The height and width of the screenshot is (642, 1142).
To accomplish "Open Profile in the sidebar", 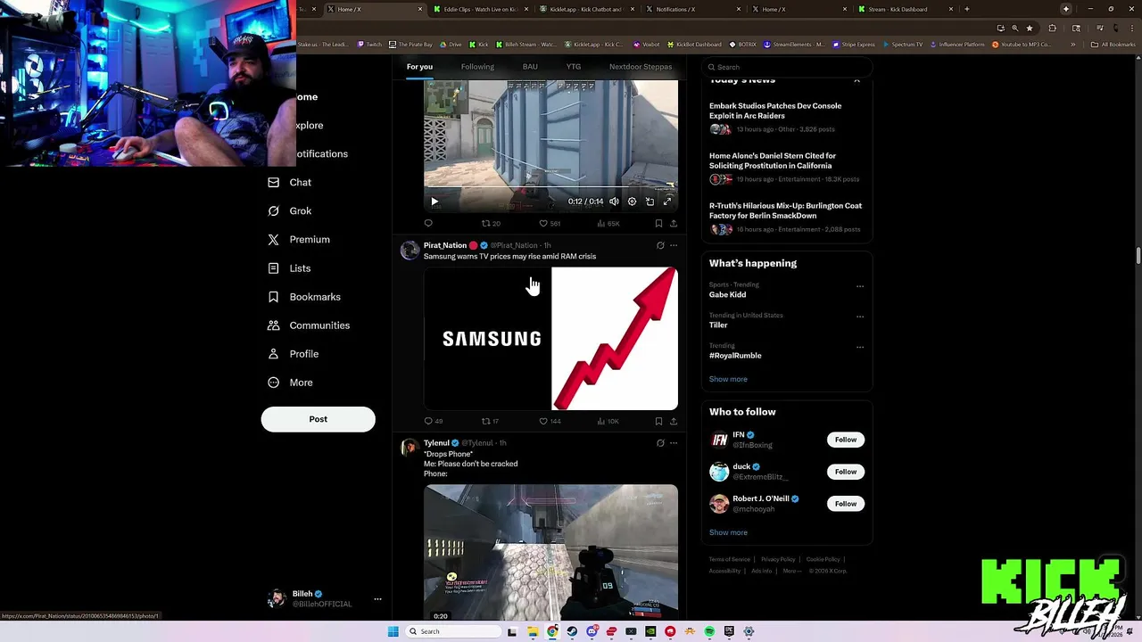I will (x=294, y=354).
